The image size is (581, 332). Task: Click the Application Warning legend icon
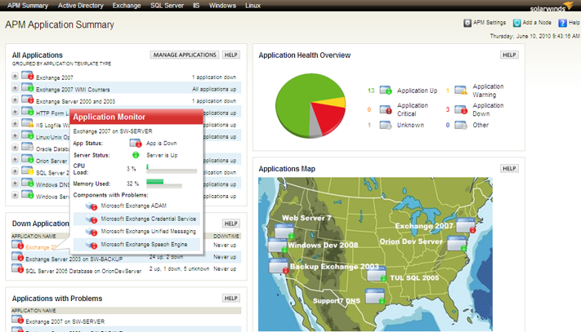point(461,91)
